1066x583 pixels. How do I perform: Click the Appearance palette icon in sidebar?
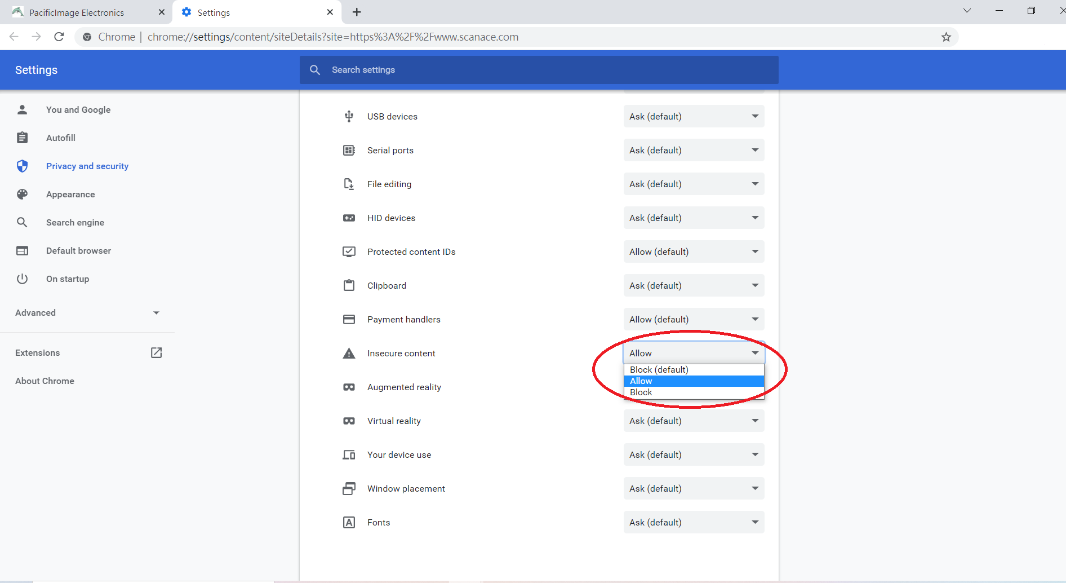pos(23,195)
